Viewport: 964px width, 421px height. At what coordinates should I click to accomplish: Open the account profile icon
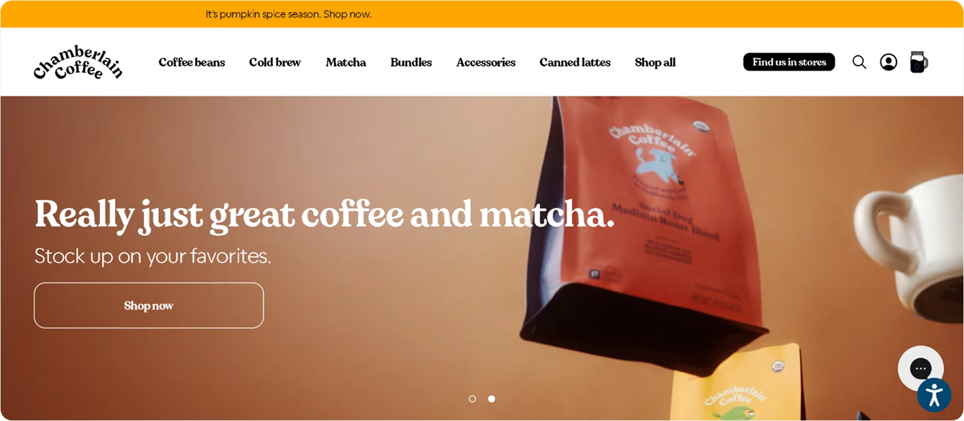point(889,62)
